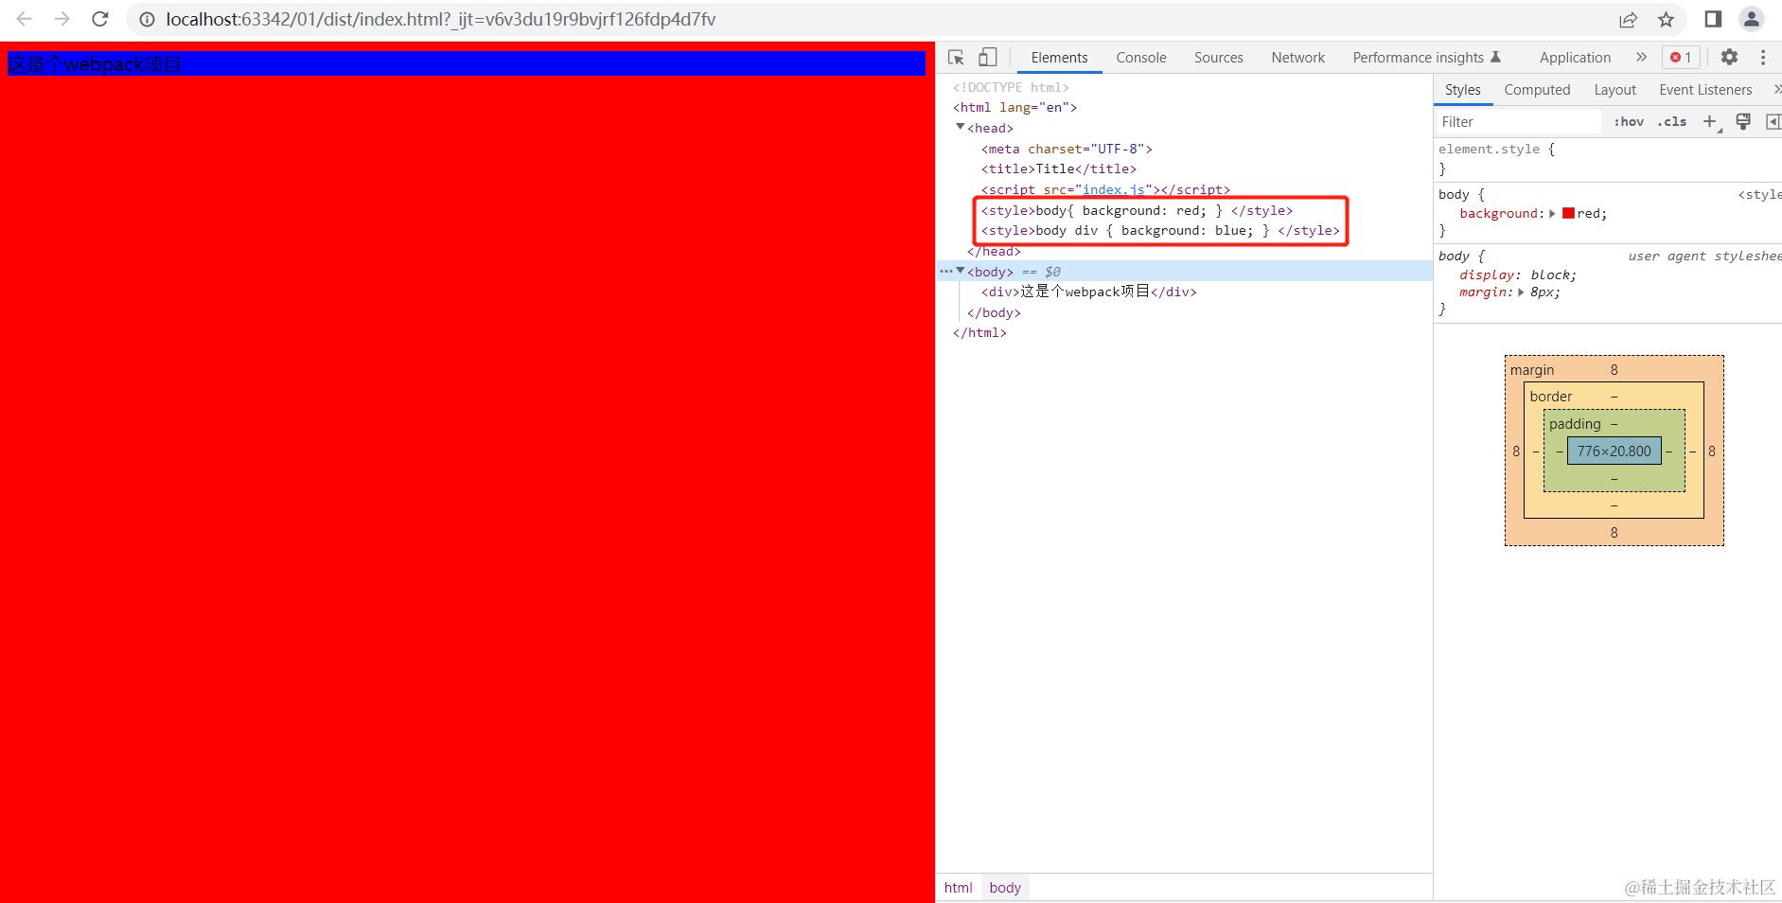The width and height of the screenshot is (1782, 903).
Task: Open the Network tab
Action: 1298,58
